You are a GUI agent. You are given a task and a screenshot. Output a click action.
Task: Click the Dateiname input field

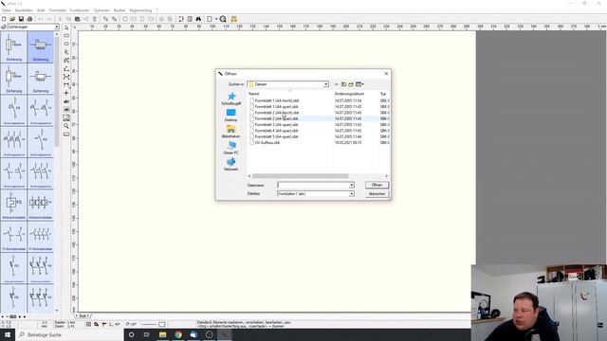(x=313, y=186)
